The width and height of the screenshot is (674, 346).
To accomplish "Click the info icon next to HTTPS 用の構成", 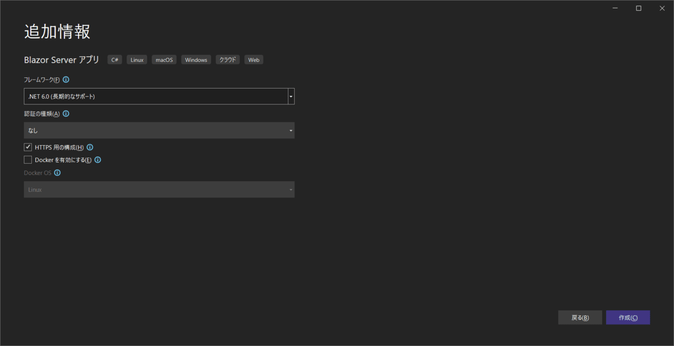I will point(90,147).
